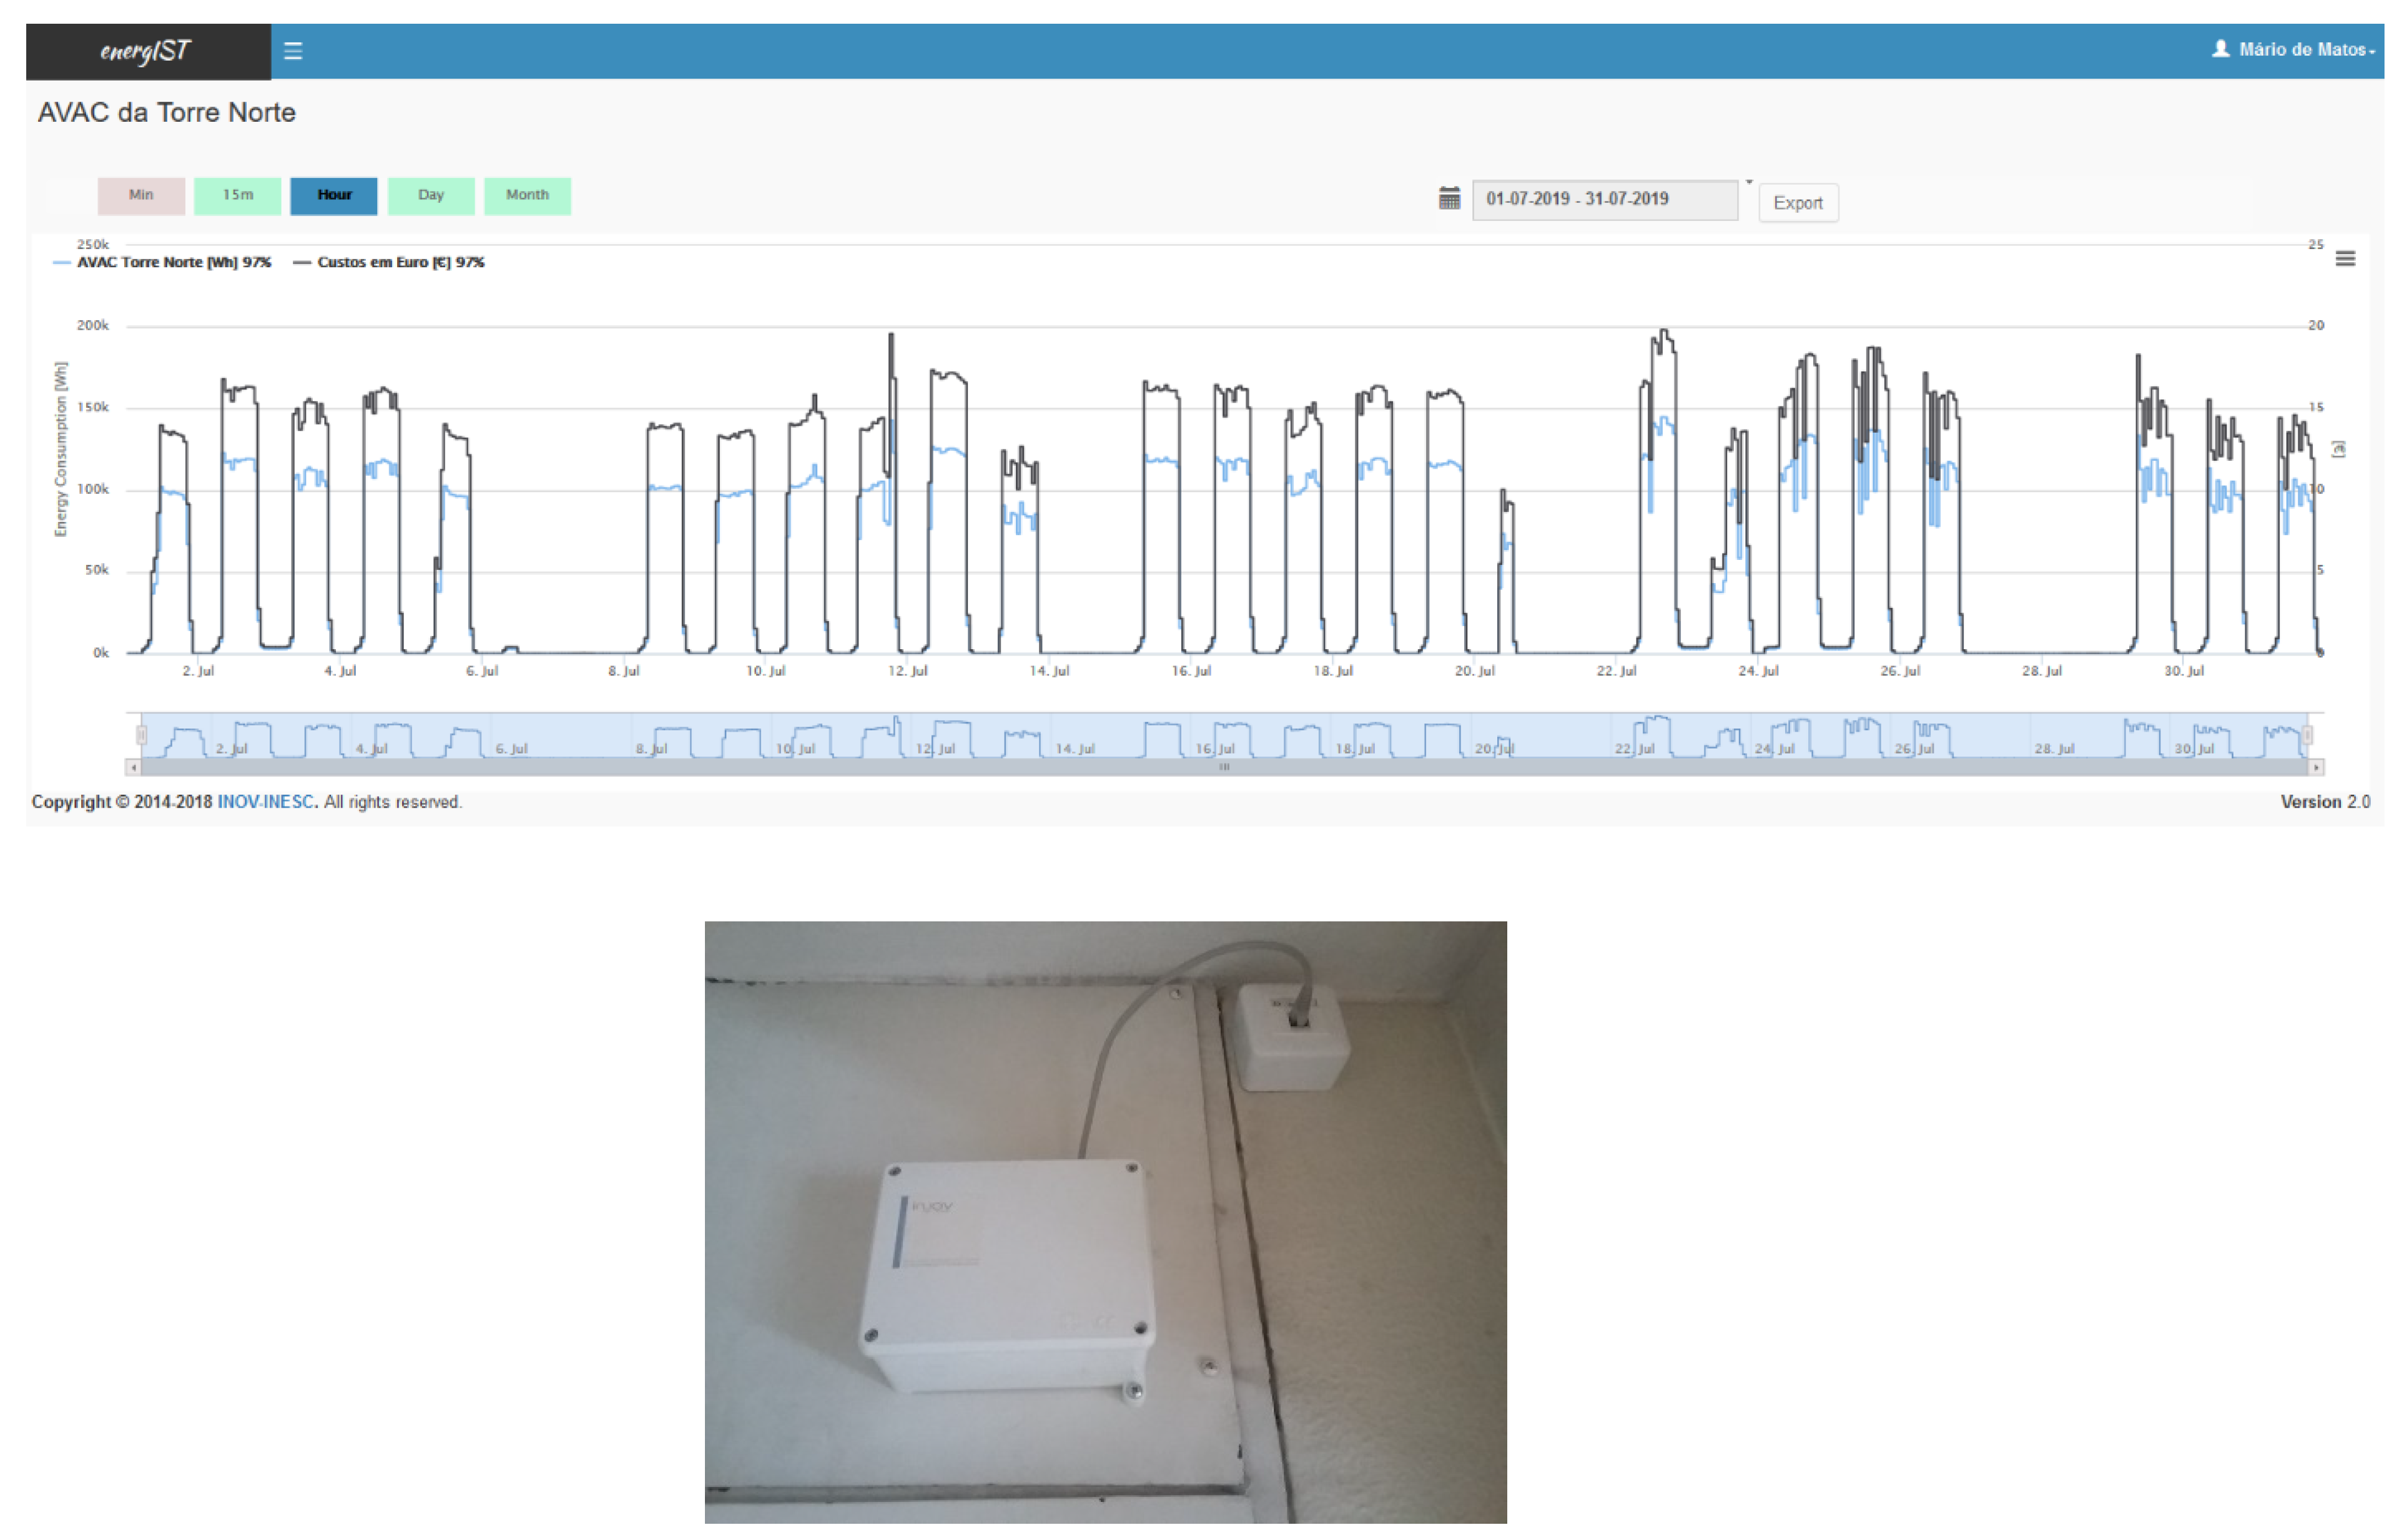Open the chart context menu icon
Viewport: 2407px width, 1540px height.
pyautogui.click(x=2345, y=259)
